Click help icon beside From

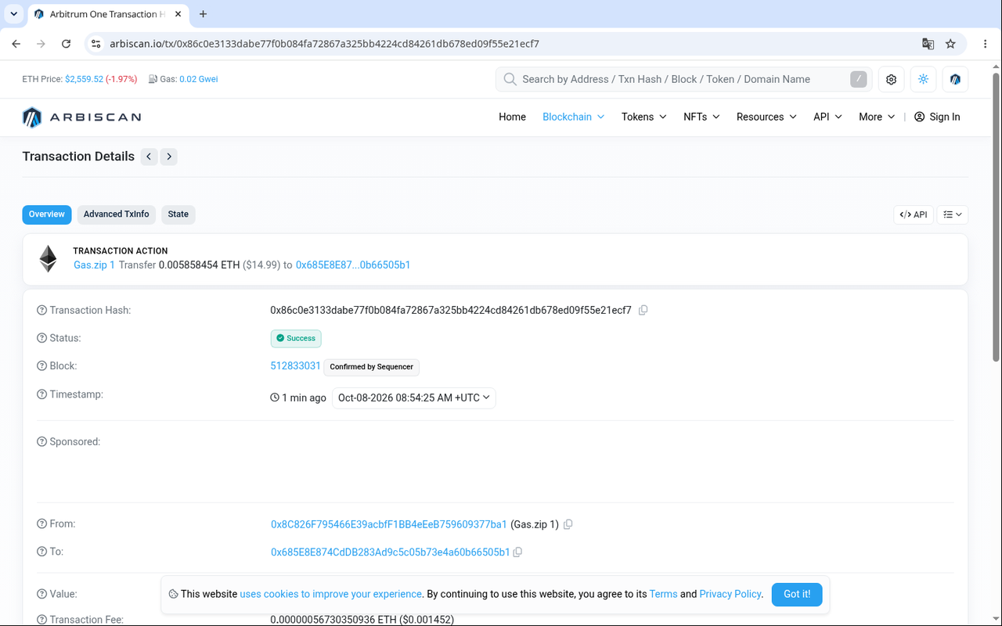click(x=42, y=524)
